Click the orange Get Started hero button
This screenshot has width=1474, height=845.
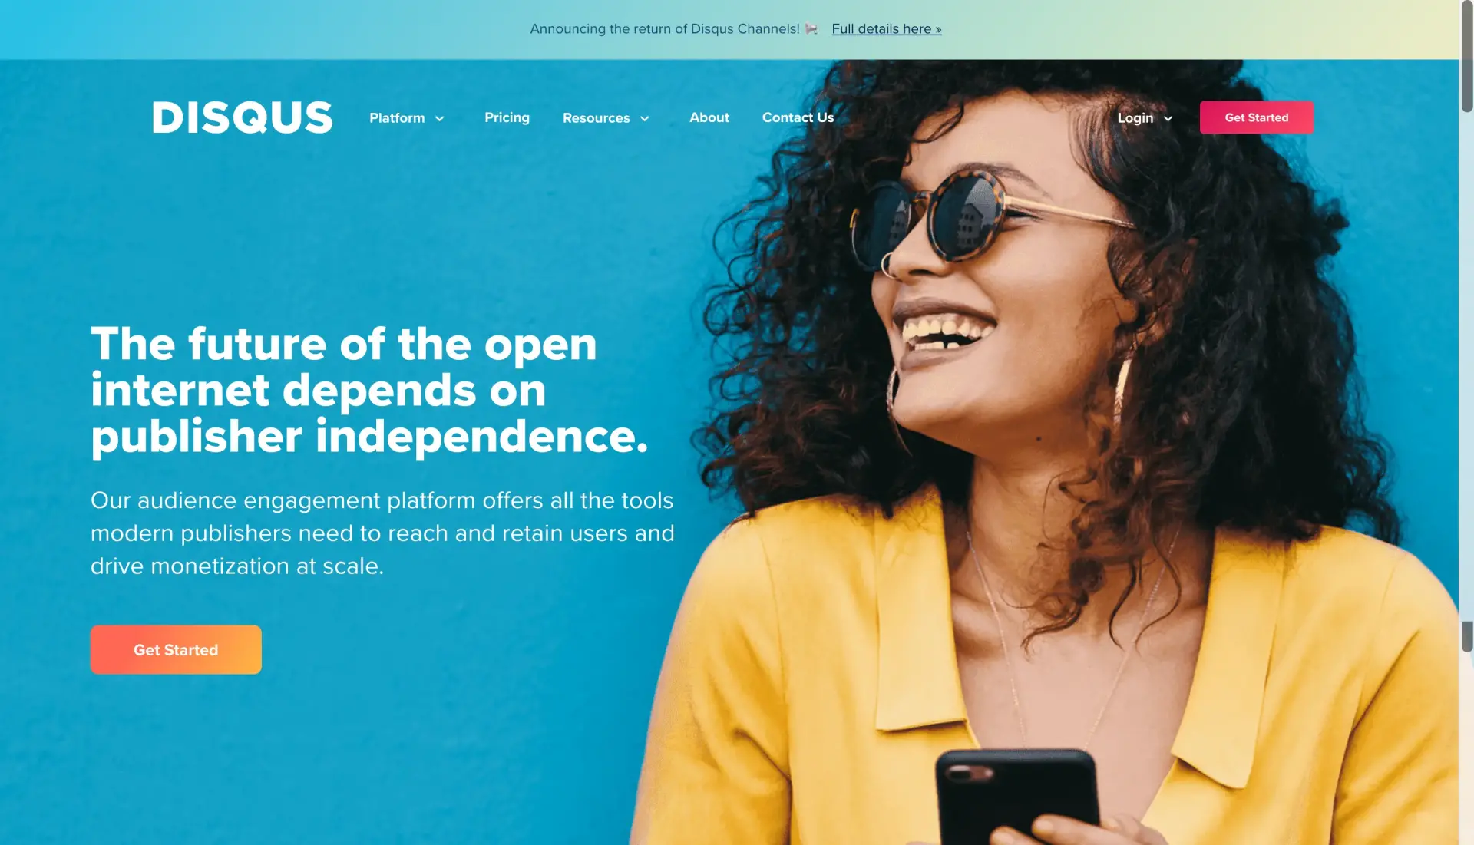175,650
